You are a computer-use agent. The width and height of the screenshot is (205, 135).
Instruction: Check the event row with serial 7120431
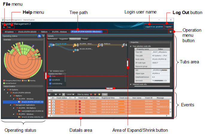coord(50,104)
